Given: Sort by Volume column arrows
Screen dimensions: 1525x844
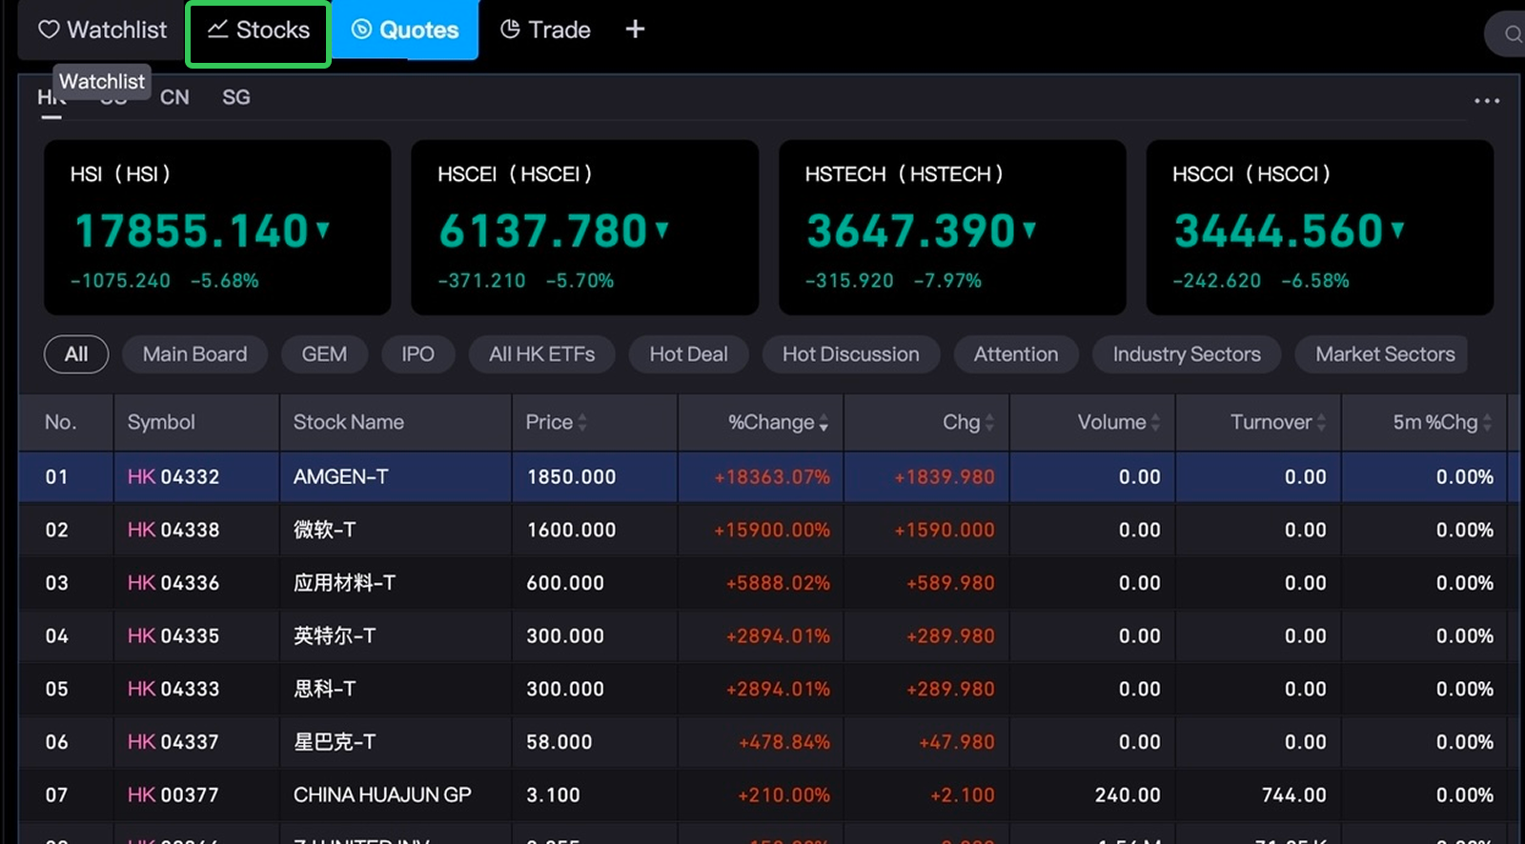Looking at the screenshot, I should pos(1155,422).
